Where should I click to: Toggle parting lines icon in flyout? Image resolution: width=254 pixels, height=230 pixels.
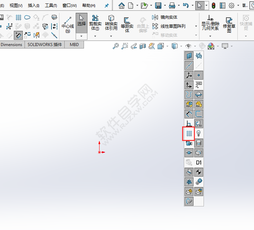(x=199, y=95)
